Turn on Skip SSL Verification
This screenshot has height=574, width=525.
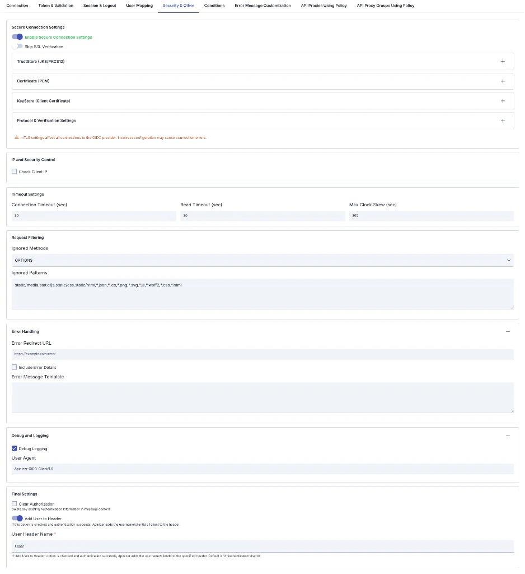[x=17, y=47]
